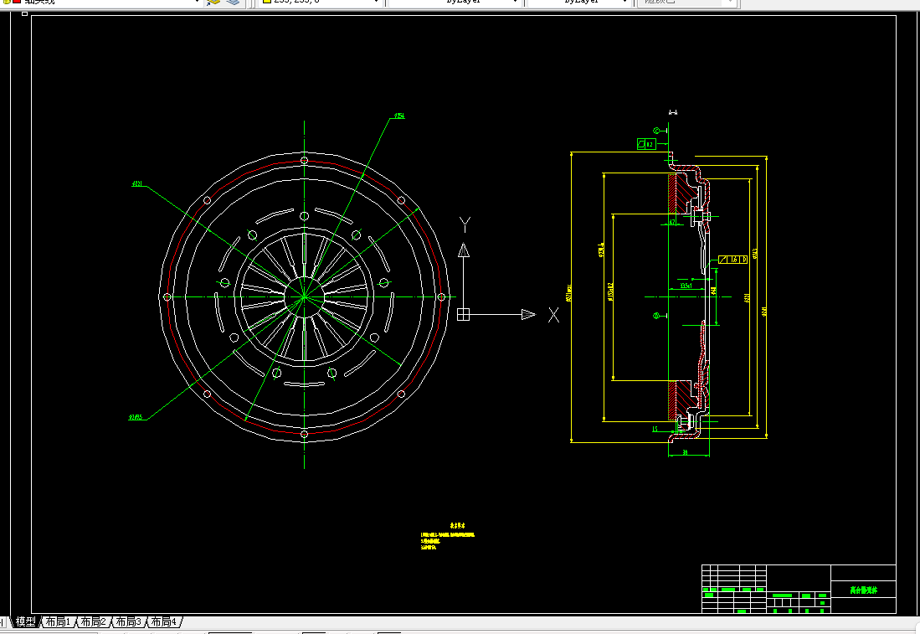Select the yellow tolerance frame referencing datum D
This screenshot has width=920, height=634.
(732, 260)
